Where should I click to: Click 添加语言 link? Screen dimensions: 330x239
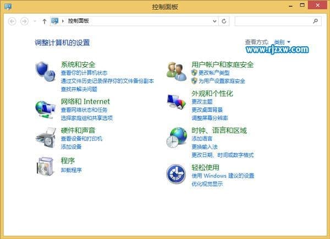202,139
